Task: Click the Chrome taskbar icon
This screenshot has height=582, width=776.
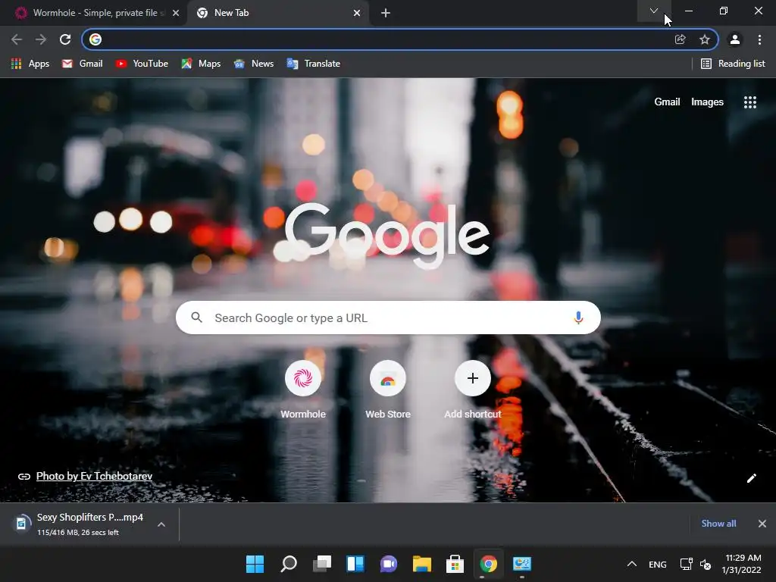Action: [x=489, y=564]
